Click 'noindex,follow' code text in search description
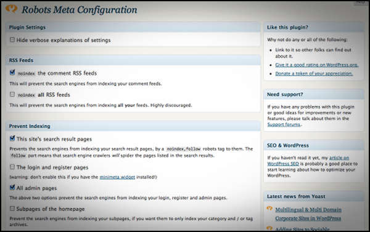370x232 pixels. (184, 149)
